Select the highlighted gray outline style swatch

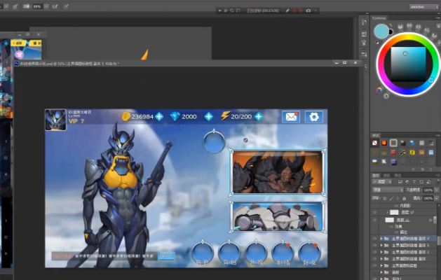393,143
